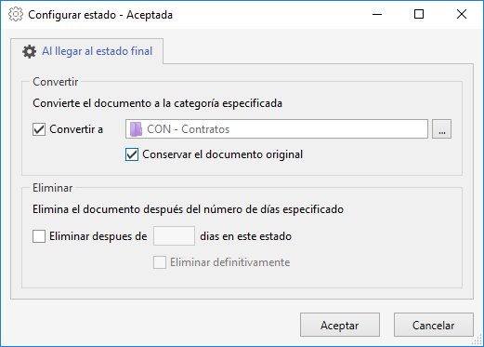Toggle Conservar el documento original checkbox
484x347 pixels.
tap(132, 154)
